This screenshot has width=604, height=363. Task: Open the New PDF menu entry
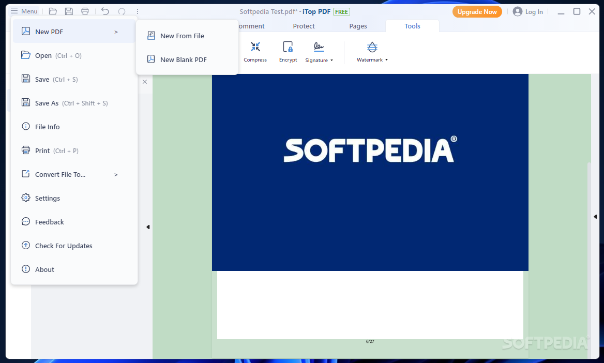point(74,32)
